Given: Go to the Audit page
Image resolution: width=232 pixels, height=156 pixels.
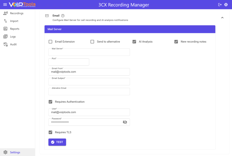Looking at the screenshot, I should click(13, 44).
